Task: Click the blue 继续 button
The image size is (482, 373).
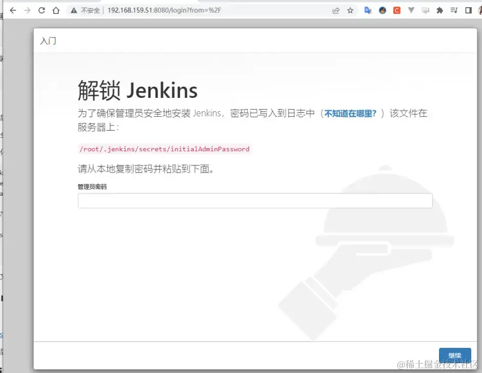Action: click(x=455, y=356)
